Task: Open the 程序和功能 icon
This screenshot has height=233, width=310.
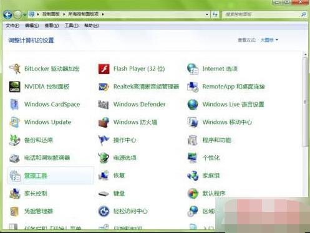Action: pos(193,140)
